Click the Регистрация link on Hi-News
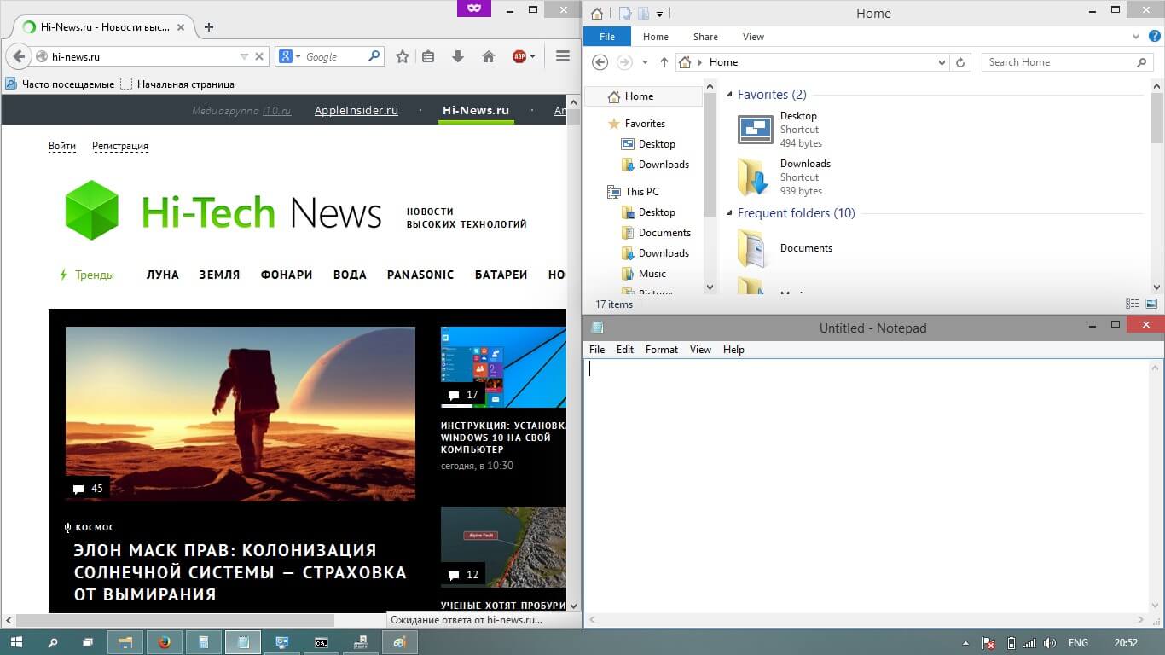The height and width of the screenshot is (655, 1165). [x=119, y=146]
